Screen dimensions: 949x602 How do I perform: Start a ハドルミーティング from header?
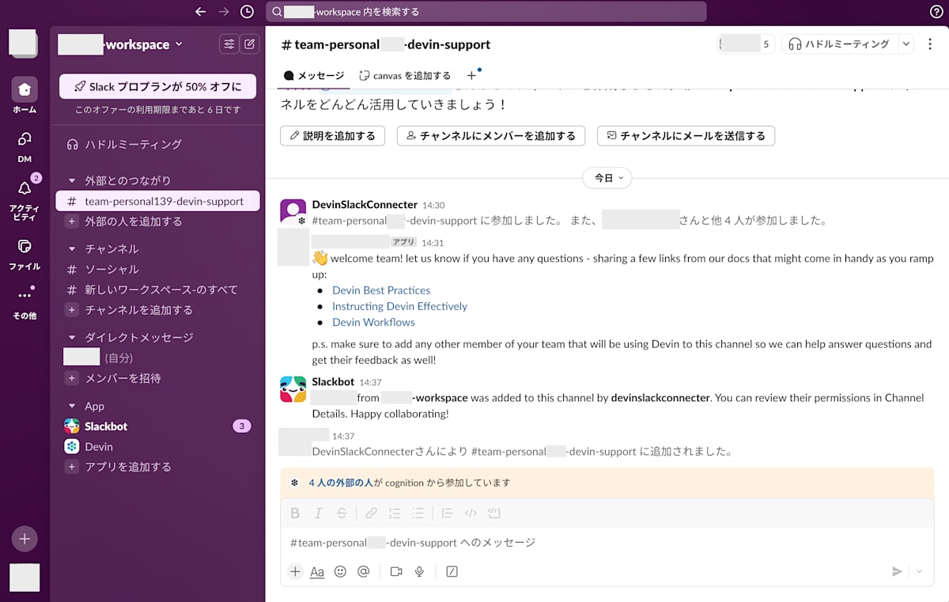pyautogui.click(x=839, y=44)
